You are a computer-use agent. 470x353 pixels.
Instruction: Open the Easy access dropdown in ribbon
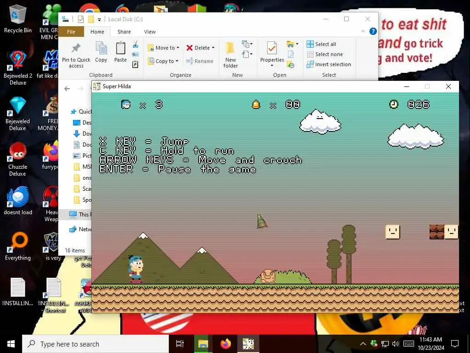247,54
